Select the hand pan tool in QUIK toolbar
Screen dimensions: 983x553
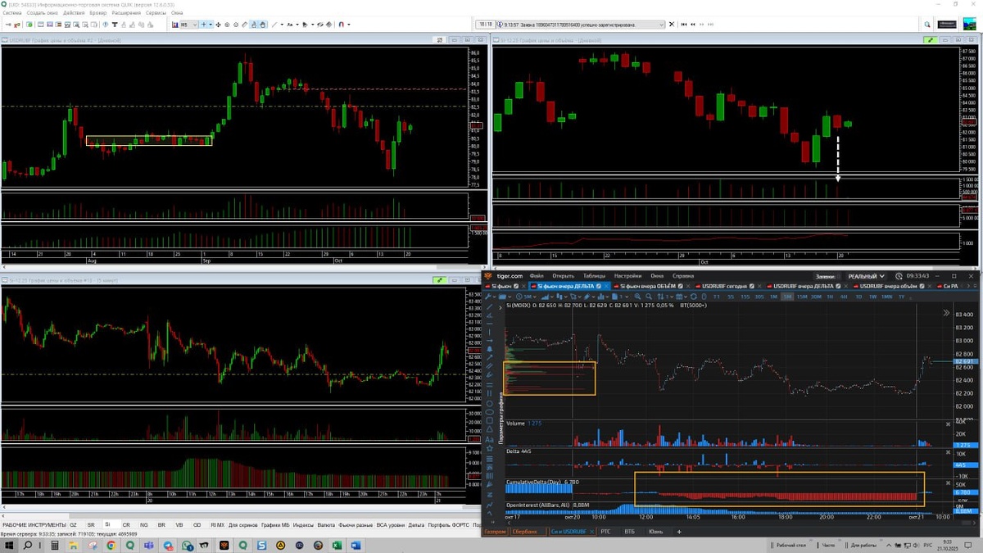click(x=262, y=25)
